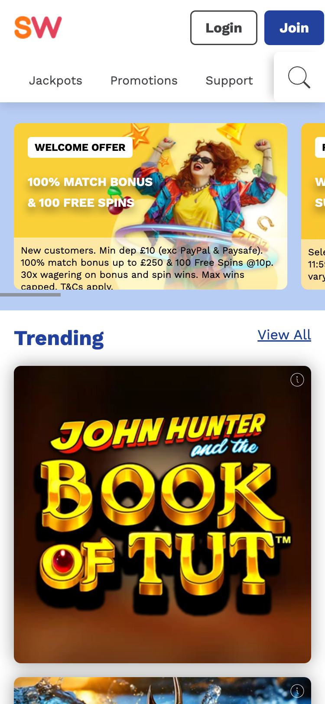Click the WELCOME OFFER label badge

[80, 147]
